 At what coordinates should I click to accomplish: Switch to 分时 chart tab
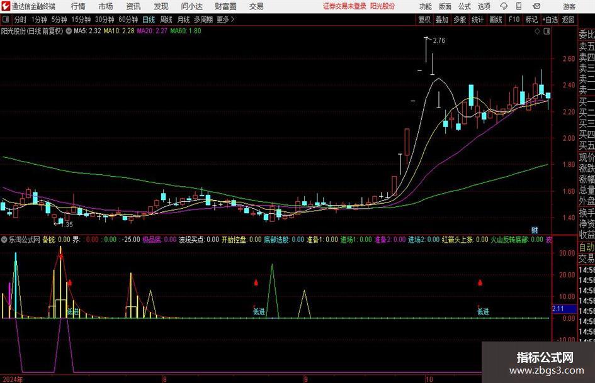(x=20, y=19)
